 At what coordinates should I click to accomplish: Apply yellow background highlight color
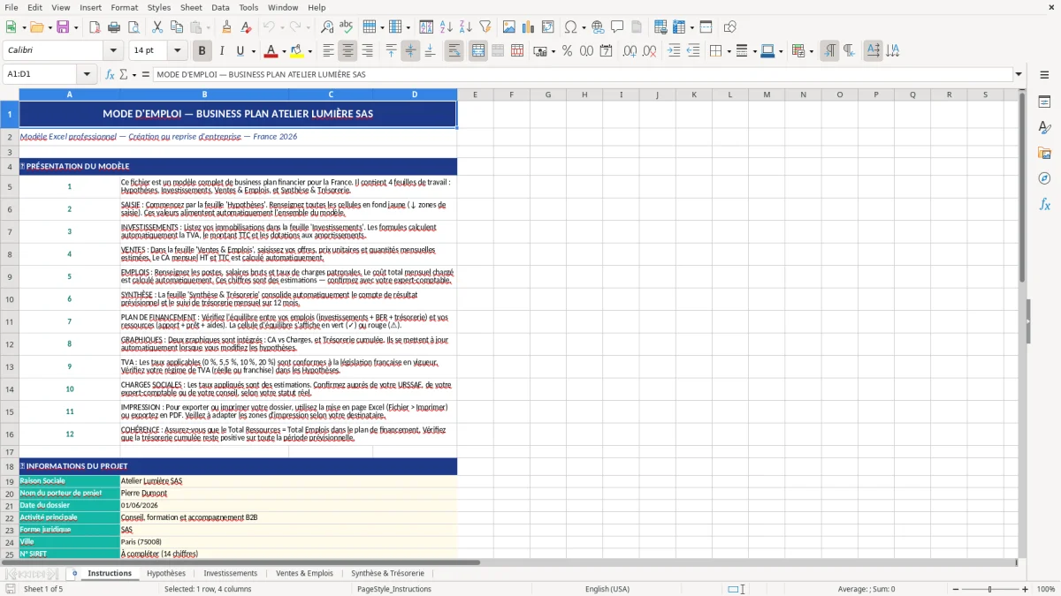point(297,51)
